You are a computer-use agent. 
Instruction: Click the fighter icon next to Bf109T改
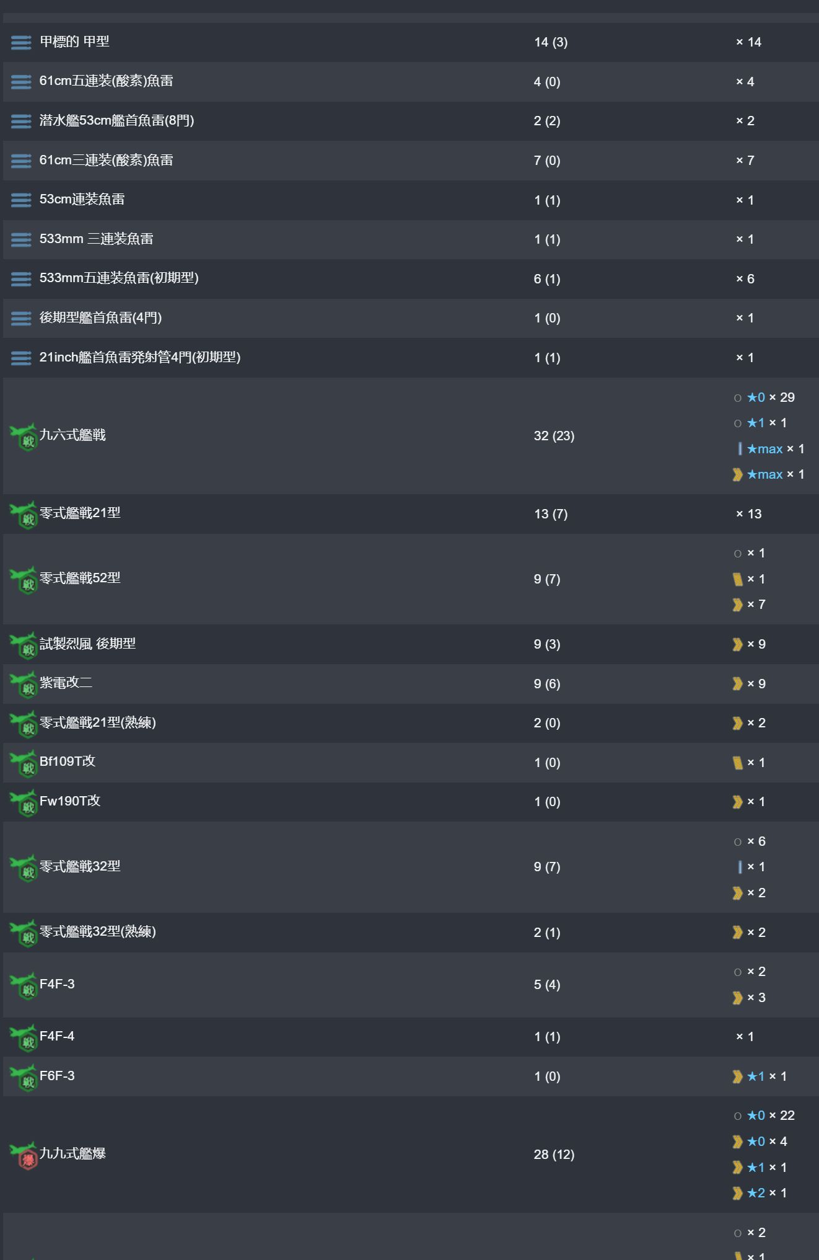(x=24, y=763)
